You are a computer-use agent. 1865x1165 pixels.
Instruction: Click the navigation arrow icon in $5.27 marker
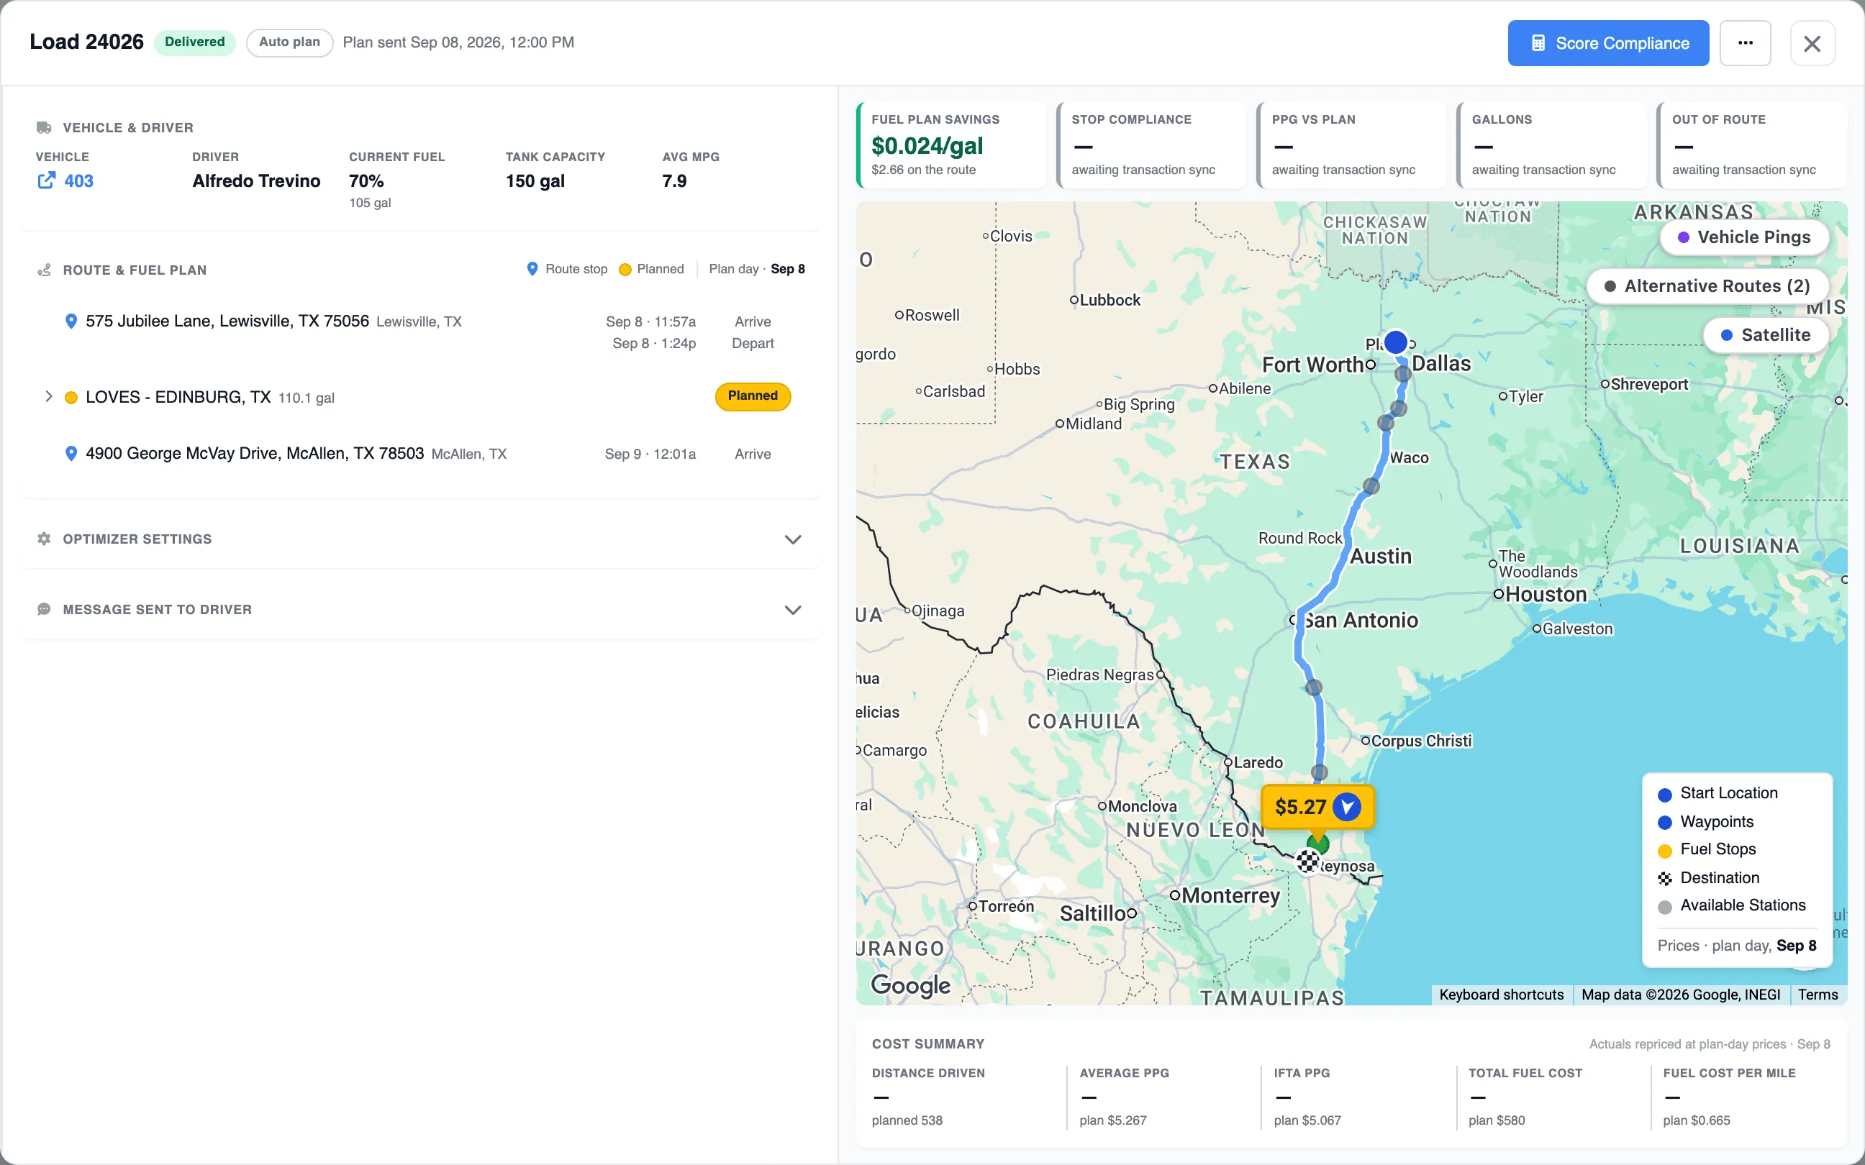(1346, 807)
